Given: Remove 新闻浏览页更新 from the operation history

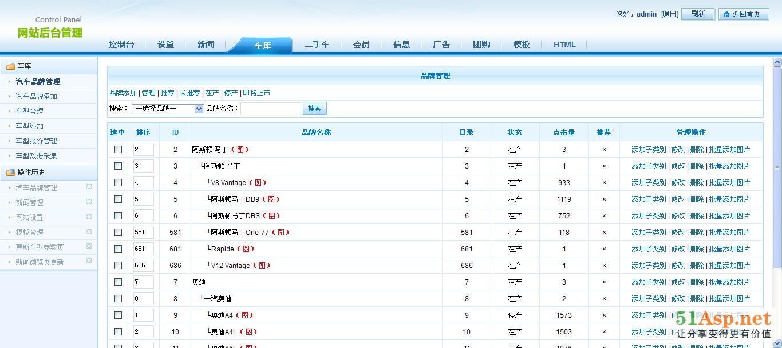Looking at the screenshot, I should tap(89, 261).
